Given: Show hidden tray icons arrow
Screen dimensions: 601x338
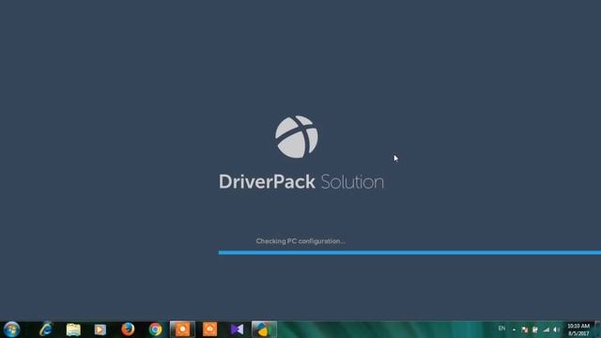Looking at the screenshot, I should click(514, 330).
